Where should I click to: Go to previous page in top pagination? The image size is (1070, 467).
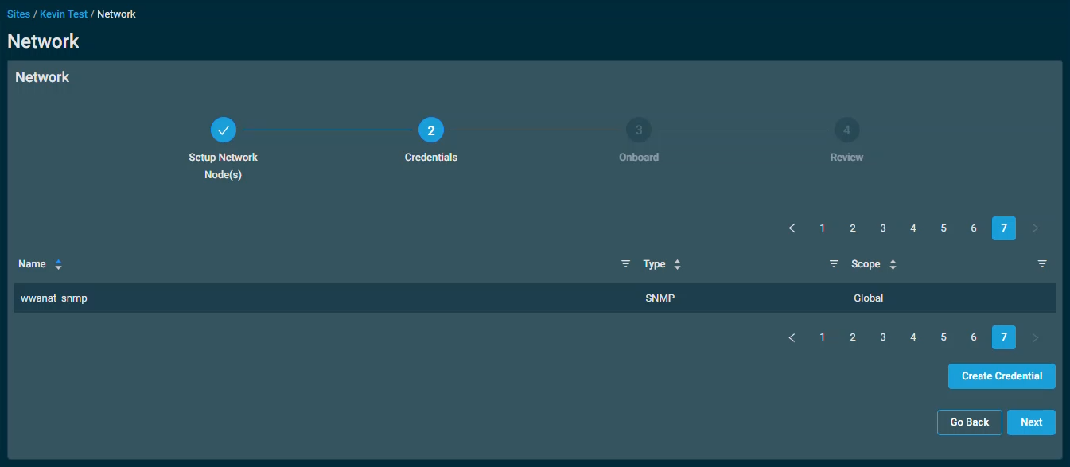click(x=792, y=228)
